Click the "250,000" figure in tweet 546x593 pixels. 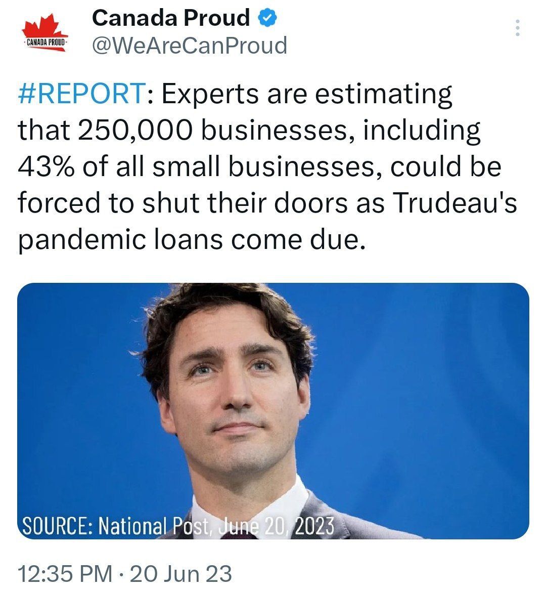135,130
